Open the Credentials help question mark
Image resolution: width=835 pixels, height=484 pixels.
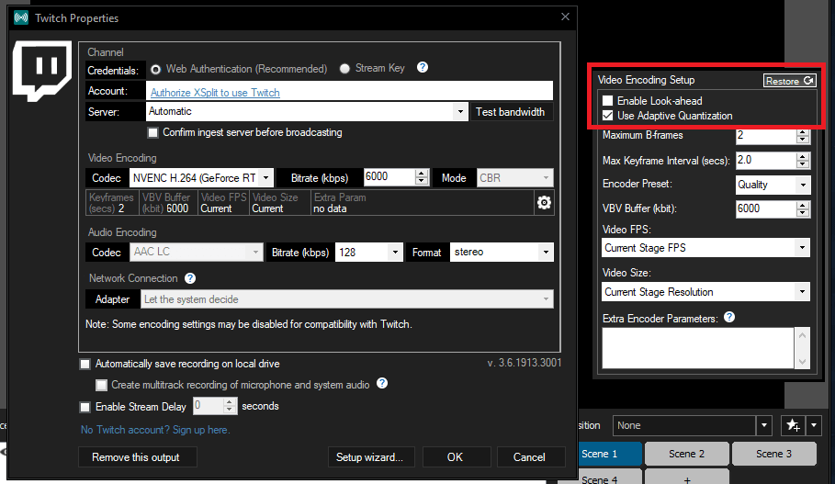(x=423, y=68)
